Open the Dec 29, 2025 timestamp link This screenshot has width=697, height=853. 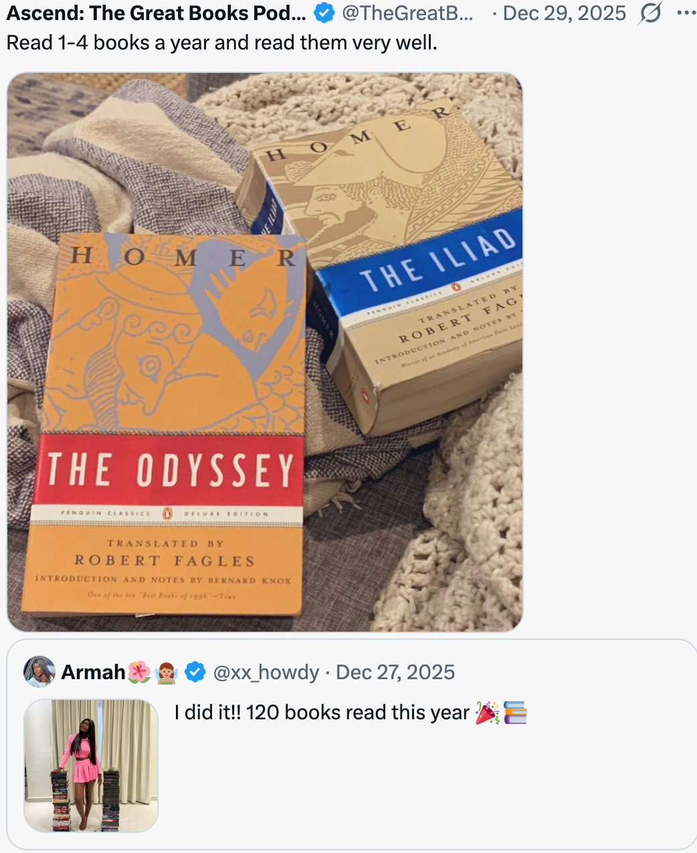(x=565, y=13)
